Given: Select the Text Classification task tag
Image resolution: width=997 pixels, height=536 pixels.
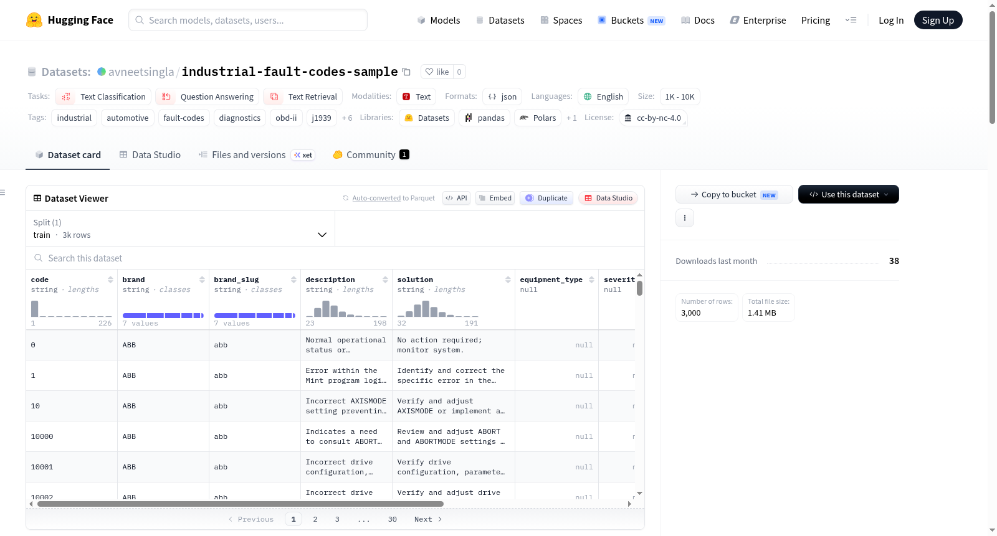Looking at the screenshot, I should (x=103, y=96).
